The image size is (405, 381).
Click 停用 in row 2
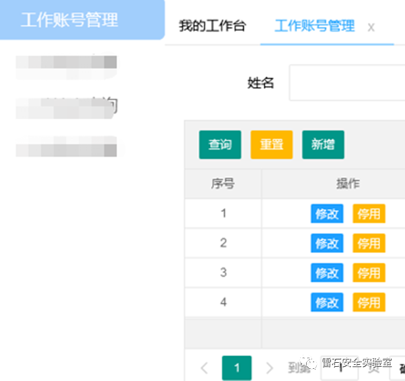click(x=369, y=243)
